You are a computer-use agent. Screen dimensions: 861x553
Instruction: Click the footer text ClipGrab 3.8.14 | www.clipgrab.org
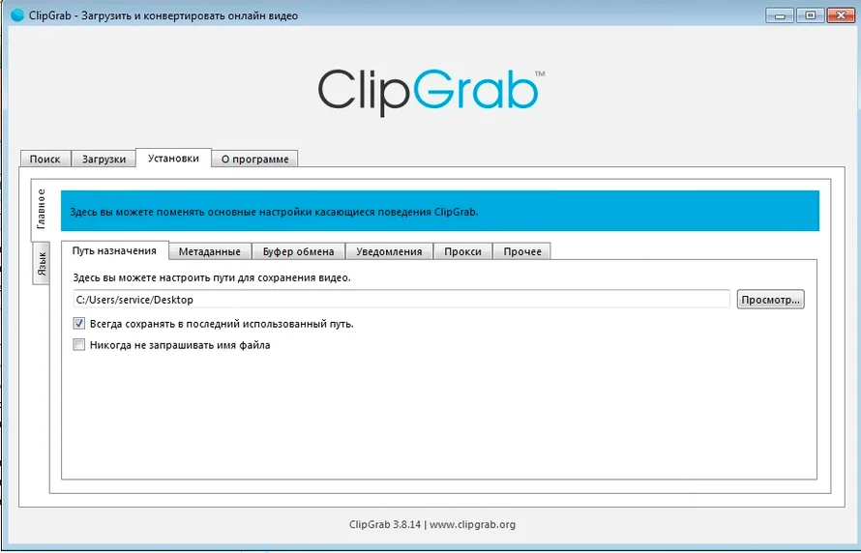click(432, 524)
